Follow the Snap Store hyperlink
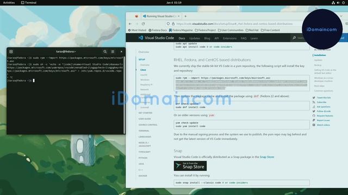 (x=267, y=157)
